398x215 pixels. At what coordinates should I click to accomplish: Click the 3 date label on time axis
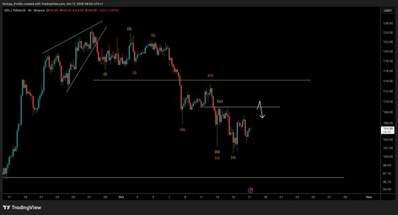click(x=138, y=197)
